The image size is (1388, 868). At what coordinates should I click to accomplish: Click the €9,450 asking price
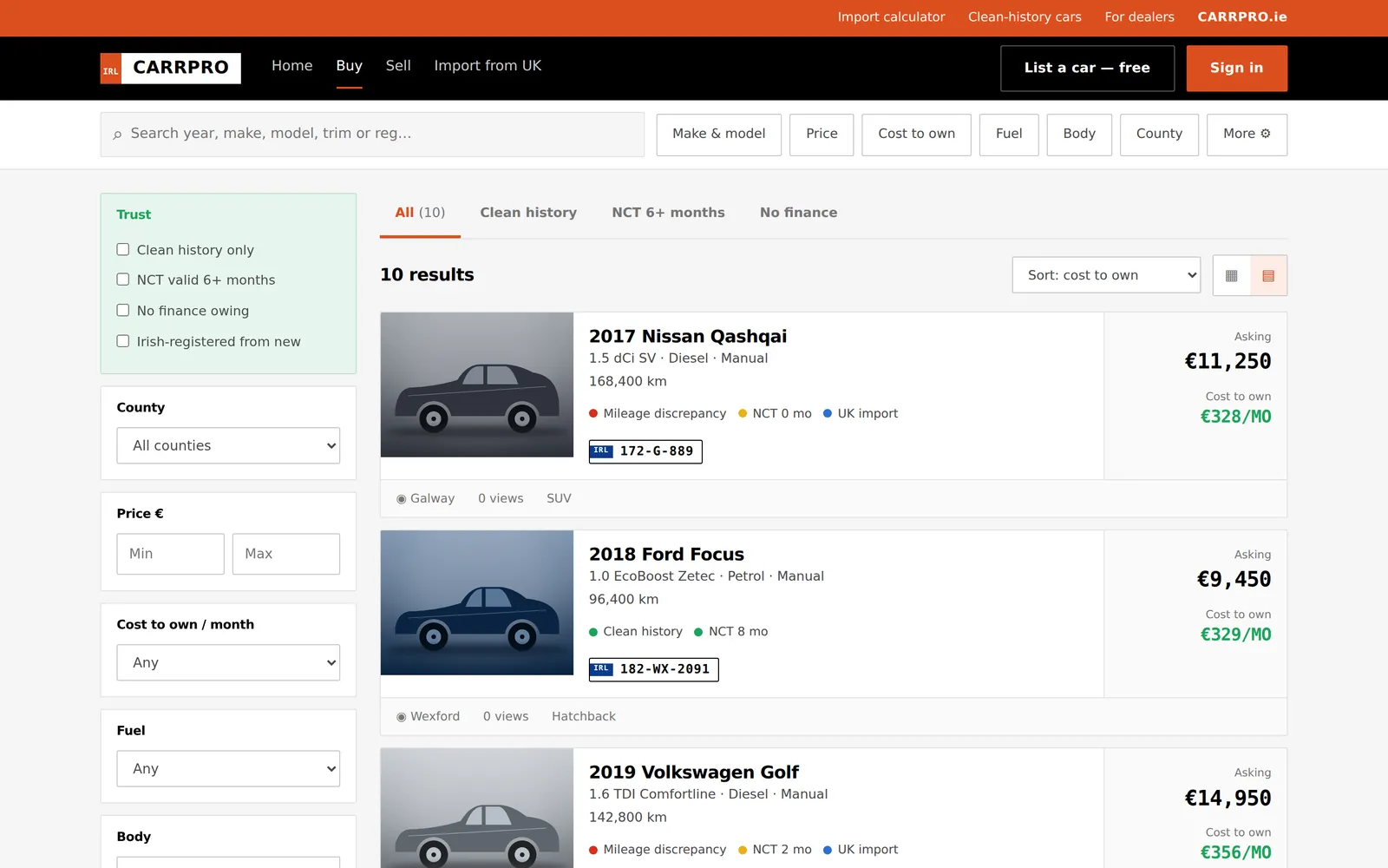pyautogui.click(x=1234, y=579)
